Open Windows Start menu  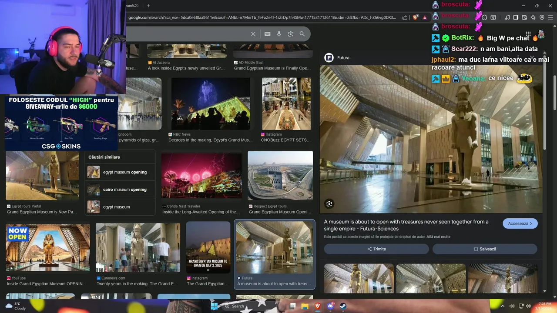pos(215,306)
